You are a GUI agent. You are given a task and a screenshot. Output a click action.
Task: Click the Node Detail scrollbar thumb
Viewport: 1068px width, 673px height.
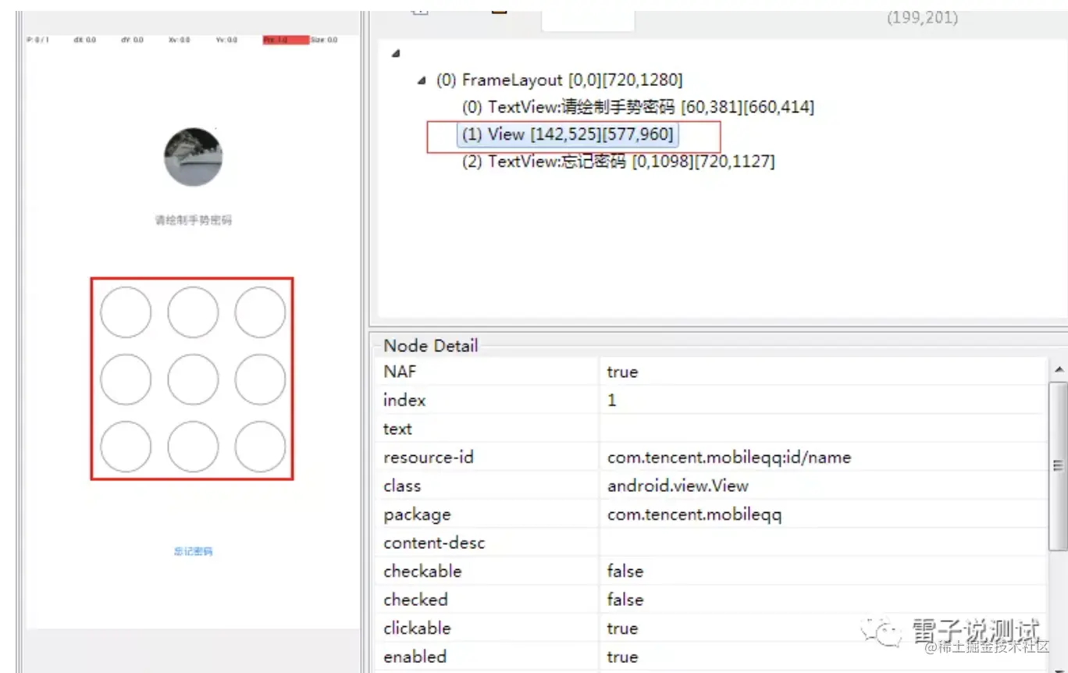(x=1059, y=466)
